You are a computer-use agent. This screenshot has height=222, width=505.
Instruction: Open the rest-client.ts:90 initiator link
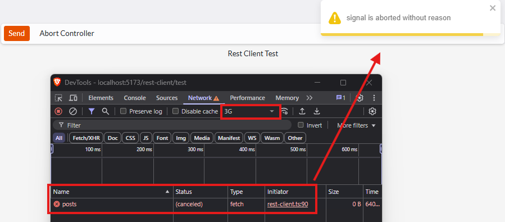[x=288, y=204]
